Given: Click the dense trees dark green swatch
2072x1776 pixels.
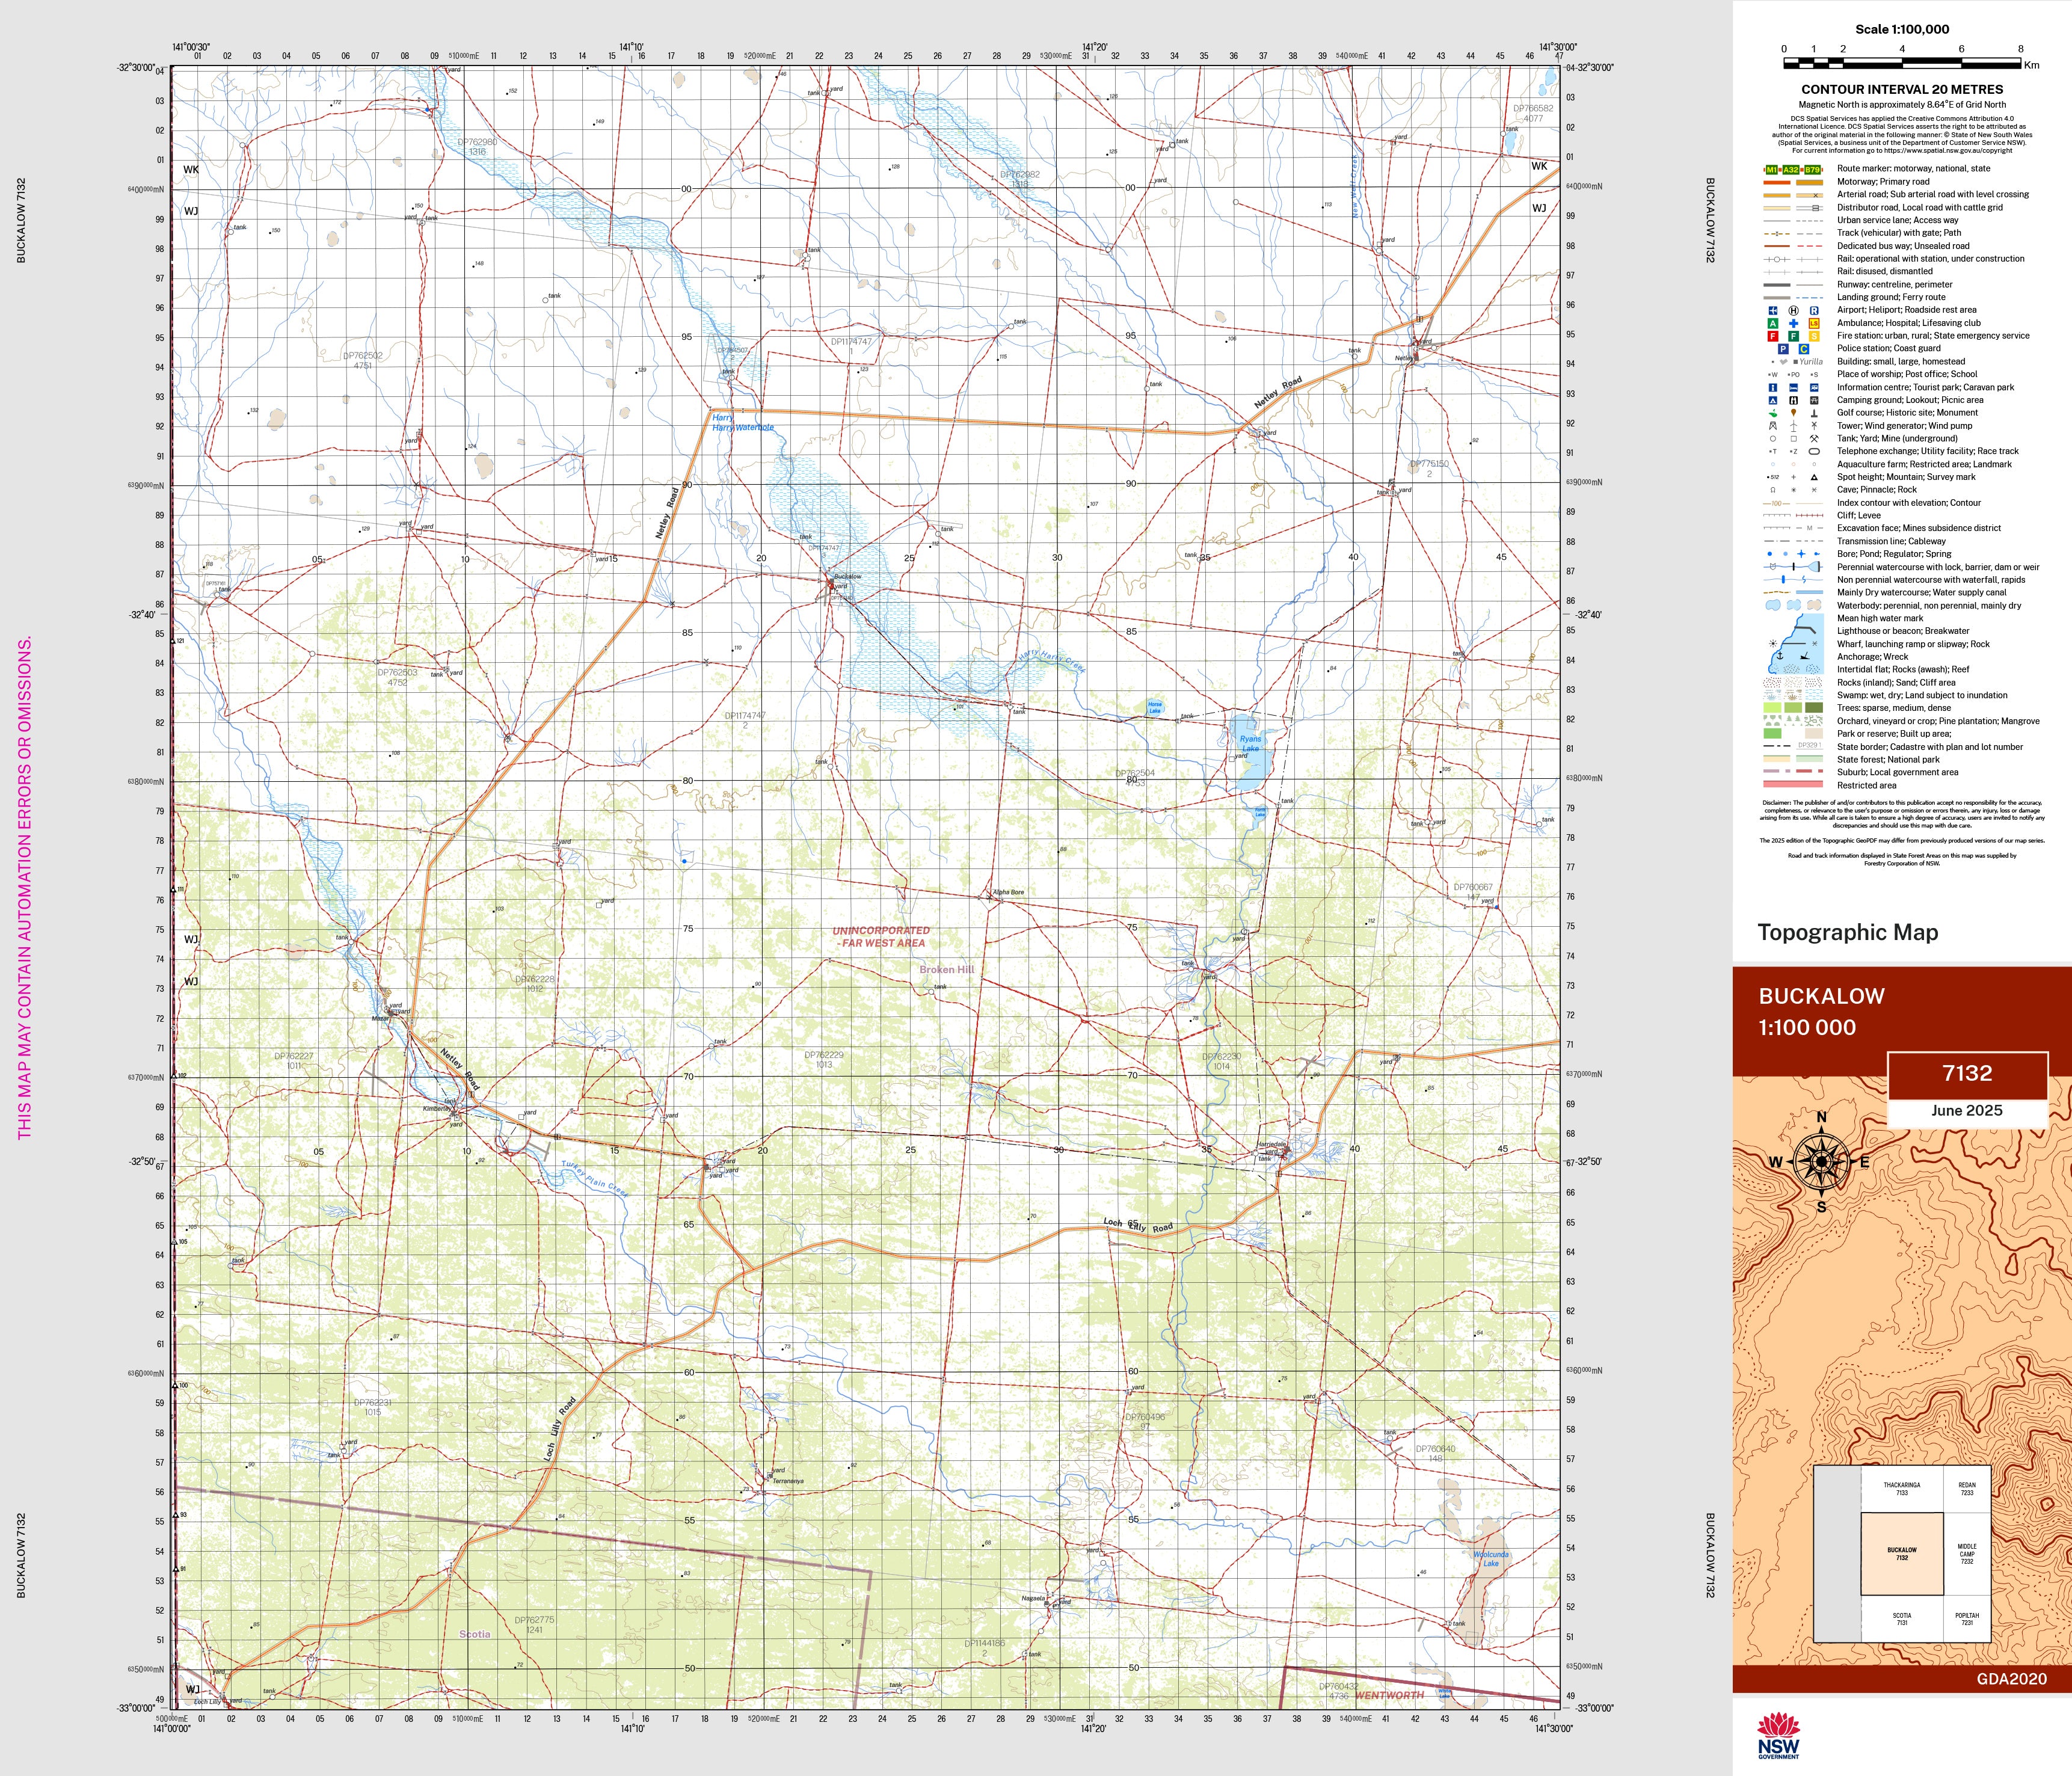Looking at the screenshot, I should point(1814,708).
